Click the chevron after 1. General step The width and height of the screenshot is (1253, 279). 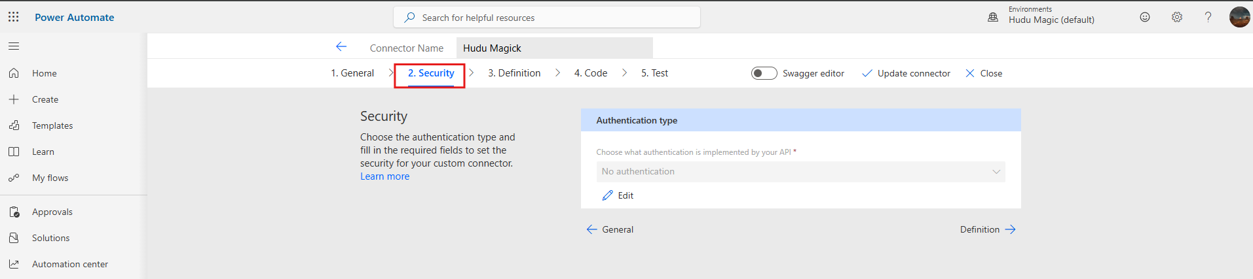391,73
